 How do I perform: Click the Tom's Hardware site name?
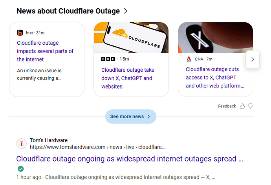49,140
